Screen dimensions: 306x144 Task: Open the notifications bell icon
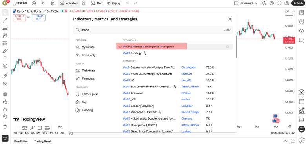pyautogui.click(x=302, y=120)
